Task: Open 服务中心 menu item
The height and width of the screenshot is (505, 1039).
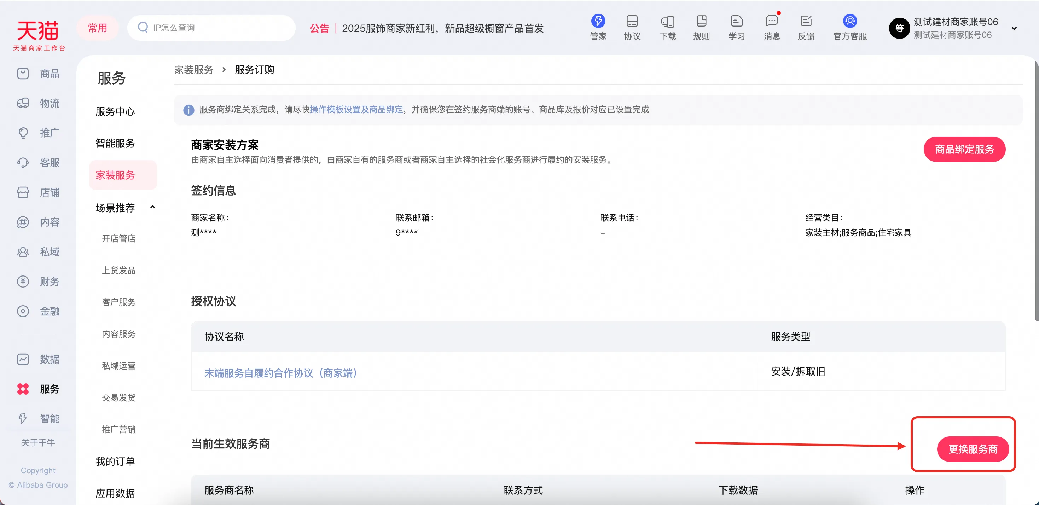Action: coord(115,111)
